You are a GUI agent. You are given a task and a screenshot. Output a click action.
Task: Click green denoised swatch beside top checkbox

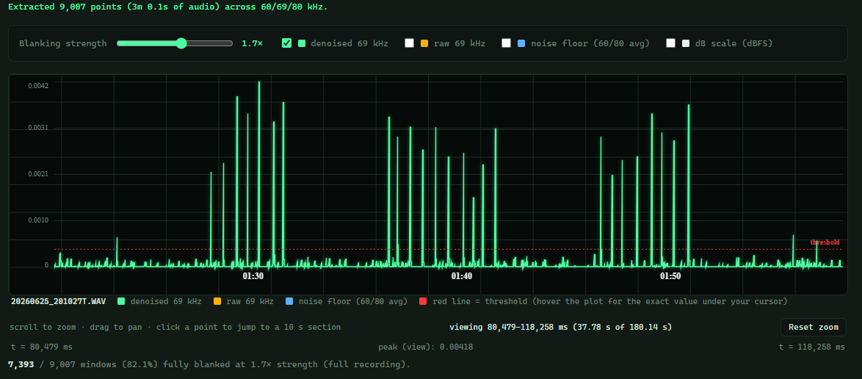pyautogui.click(x=302, y=43)
